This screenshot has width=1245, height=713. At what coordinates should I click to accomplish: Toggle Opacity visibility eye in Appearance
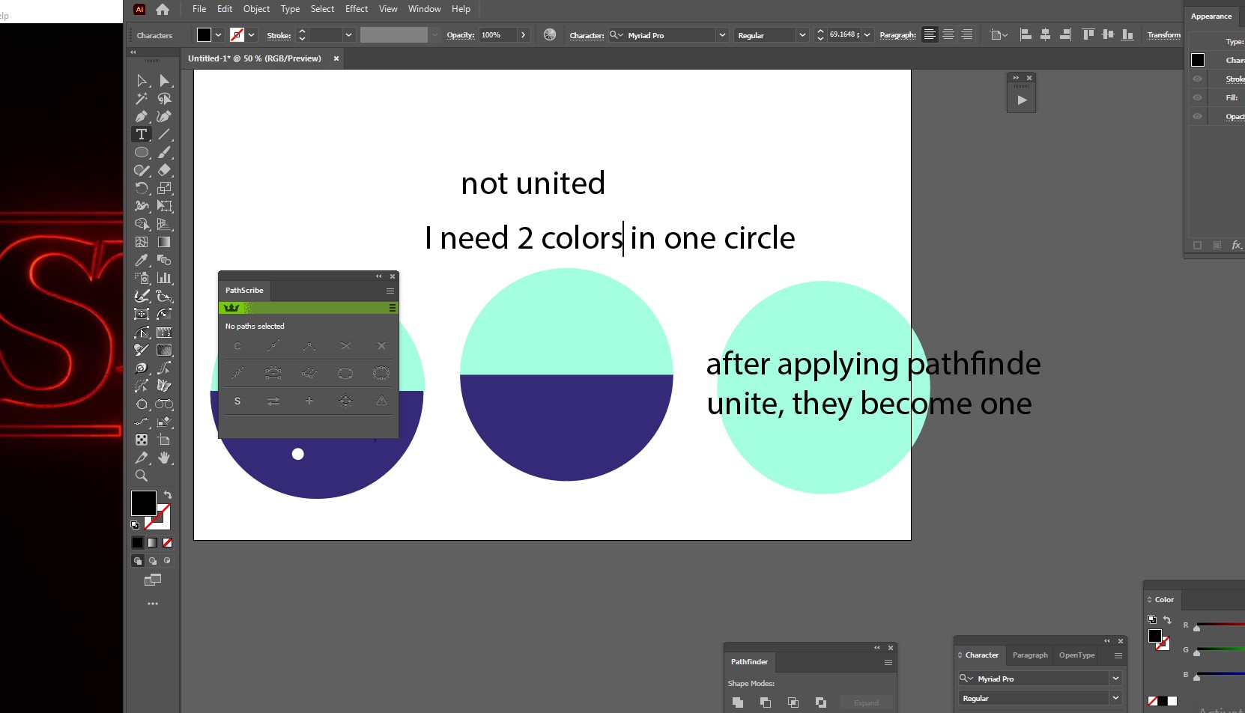pyautogui.click(x=1197, y=116)
